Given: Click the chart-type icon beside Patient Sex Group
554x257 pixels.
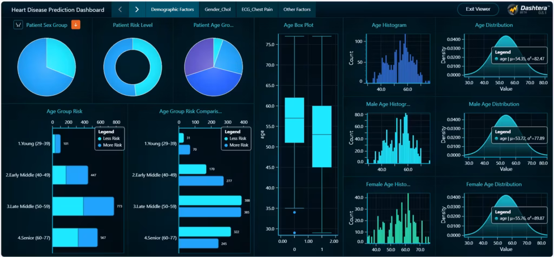Looking at the screenshot, I should (x=18, y=25).
